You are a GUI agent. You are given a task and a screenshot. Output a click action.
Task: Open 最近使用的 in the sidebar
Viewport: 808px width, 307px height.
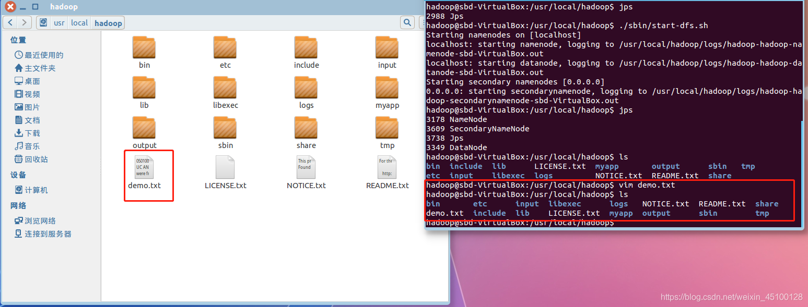(39, 55)
